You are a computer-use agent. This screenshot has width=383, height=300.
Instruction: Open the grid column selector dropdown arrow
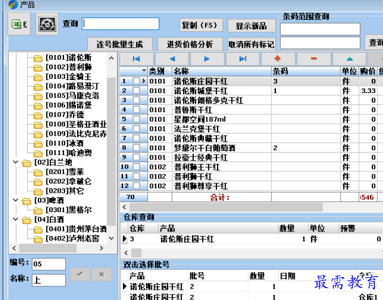point(144,71)
